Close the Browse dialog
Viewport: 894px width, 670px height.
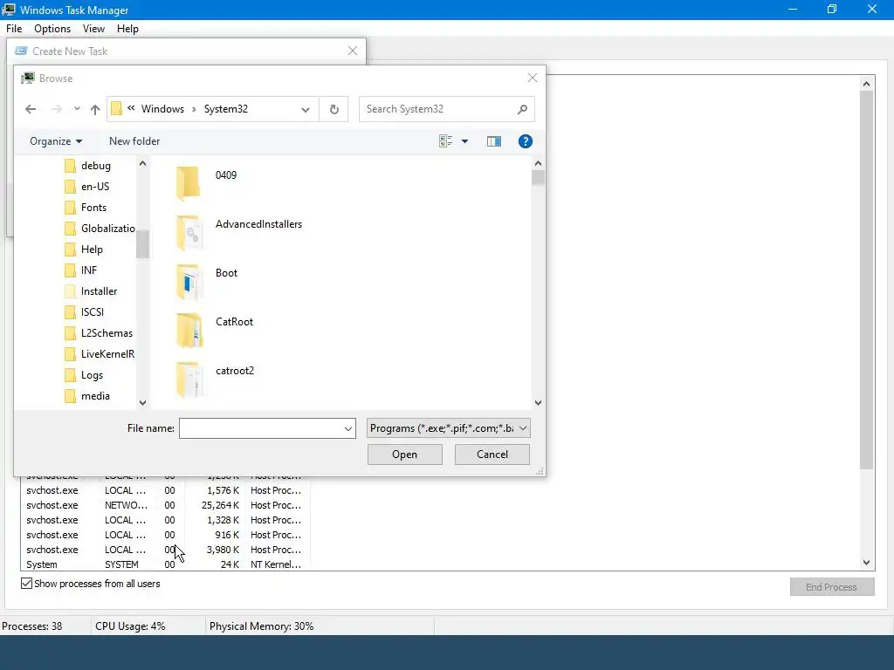pos(533,78)
